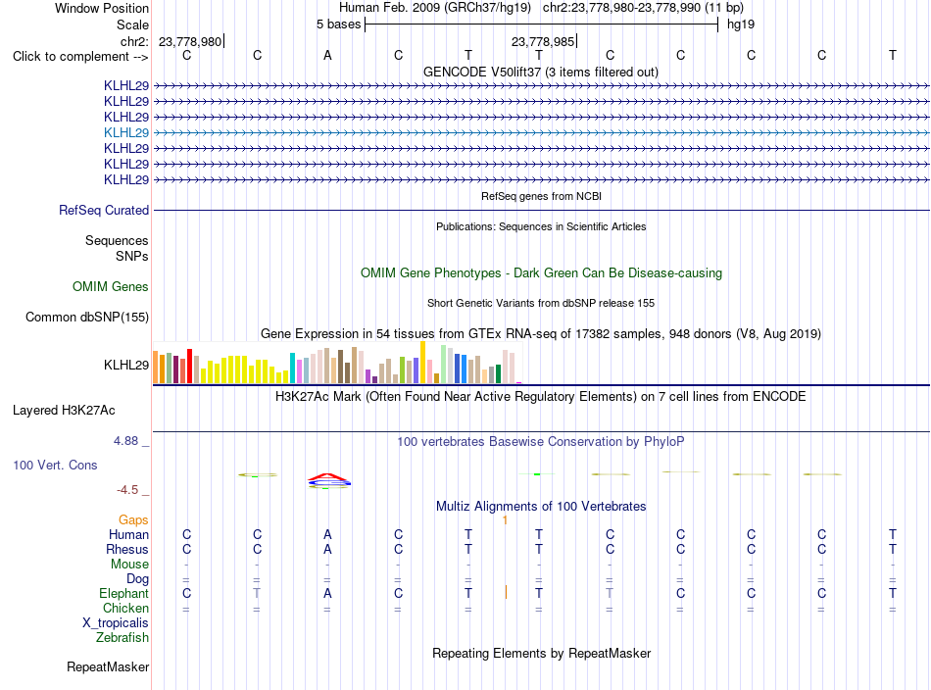Click the chr2: base position label

click(134, 41)
